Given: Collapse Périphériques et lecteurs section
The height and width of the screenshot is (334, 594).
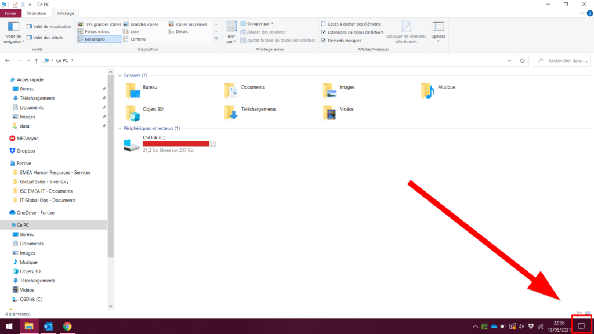Looking at the screenshot, I should pos(120,128).
